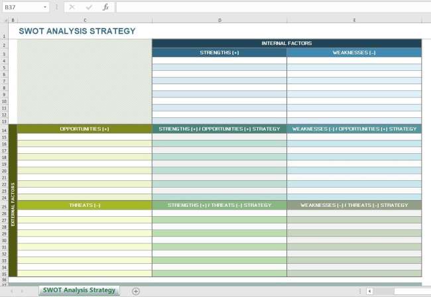Select column E header
The image size is (431, 297).
354,20
